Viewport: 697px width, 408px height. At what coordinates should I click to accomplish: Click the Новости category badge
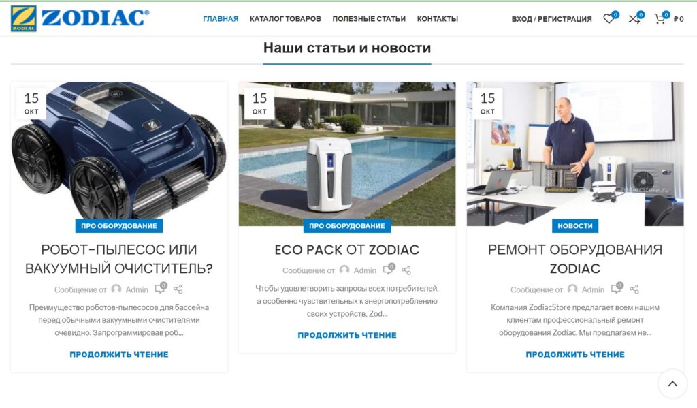click(x=575, y=226)
